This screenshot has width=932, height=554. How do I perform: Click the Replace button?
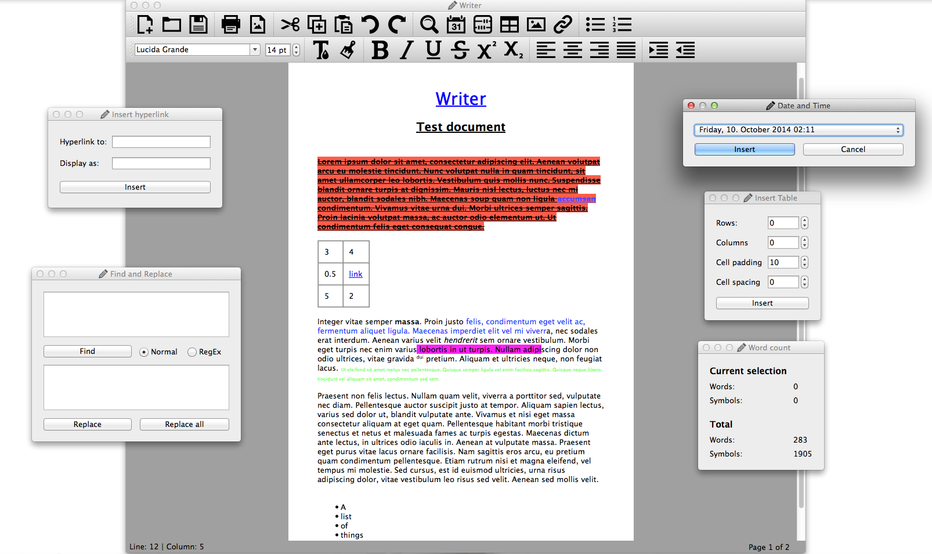pos(88,425)
